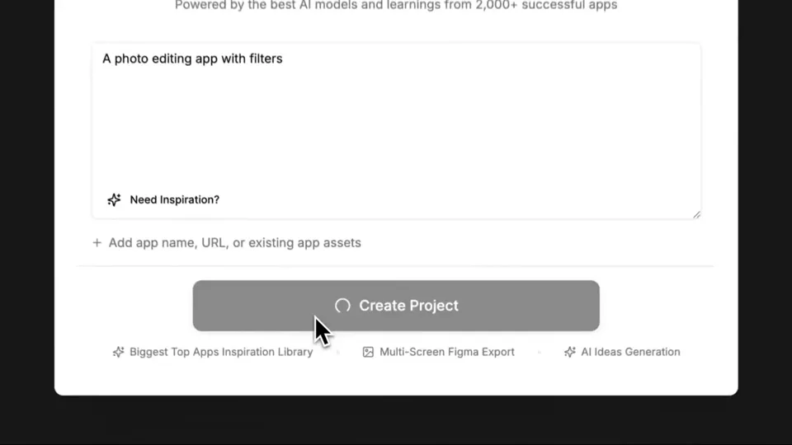Click the Biggest Top Apps Inspiration Library text
792x445 pixels.
tap(221, 352)
